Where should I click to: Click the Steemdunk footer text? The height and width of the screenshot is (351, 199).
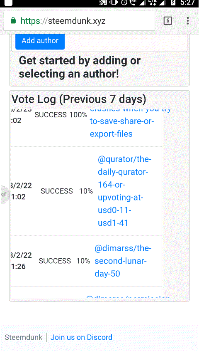(24, 337)
